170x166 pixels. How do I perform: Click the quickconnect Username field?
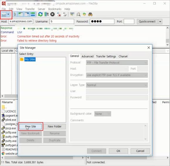(x=62, y=21)
